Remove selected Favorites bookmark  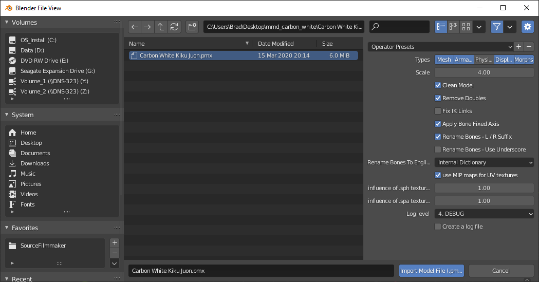(x=115, y=253)
